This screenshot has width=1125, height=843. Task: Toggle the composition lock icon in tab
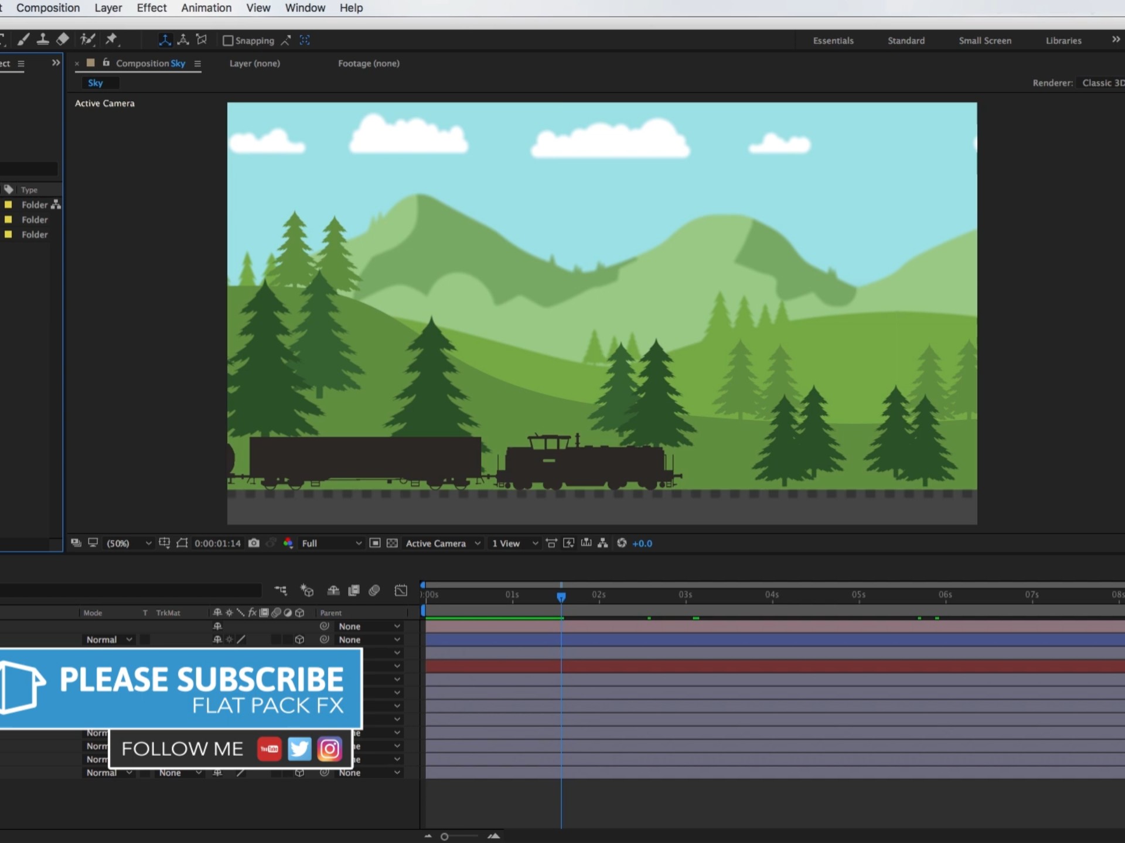coord(106,62)
